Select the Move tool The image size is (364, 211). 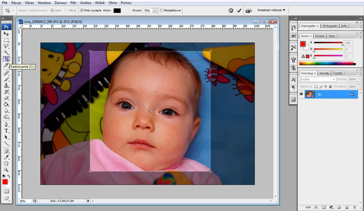[x=6, y=34]
